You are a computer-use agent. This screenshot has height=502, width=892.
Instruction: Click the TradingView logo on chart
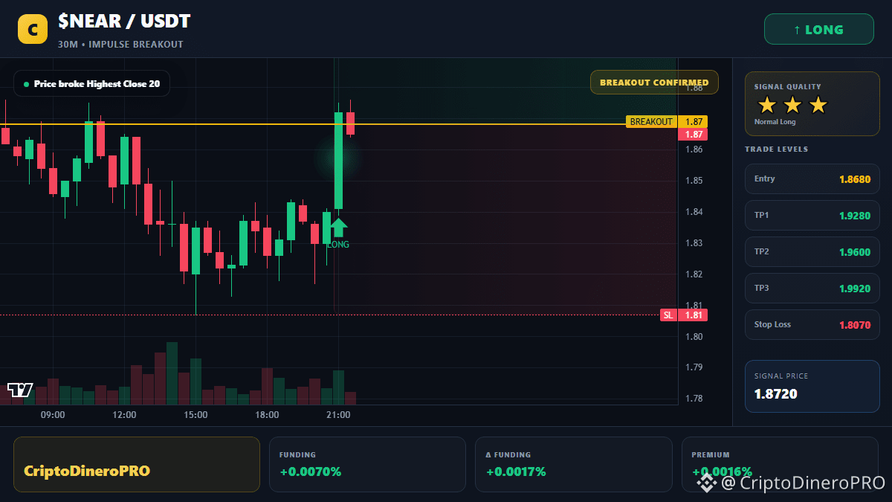click(20, 390)
